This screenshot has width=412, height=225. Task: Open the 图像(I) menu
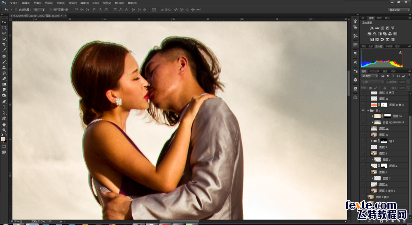click(x=37, y=3)
